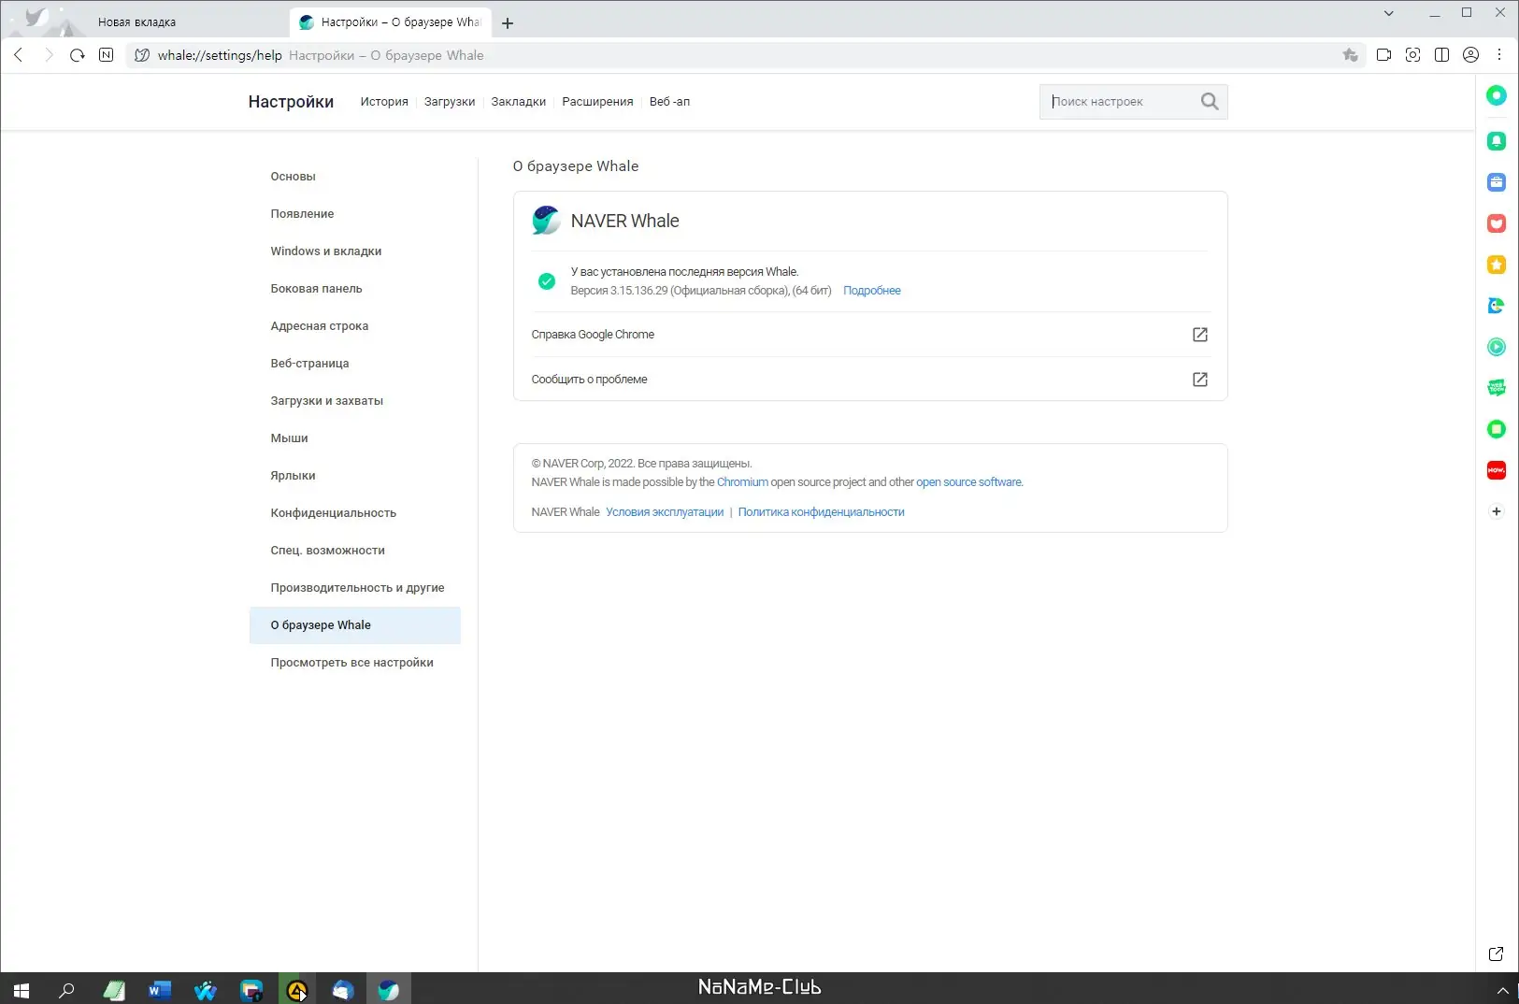
Task: Open a new tab with the plus button
Action: coord(508,23)
